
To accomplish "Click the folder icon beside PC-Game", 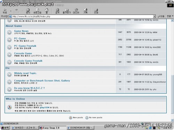I will [9, 40].
